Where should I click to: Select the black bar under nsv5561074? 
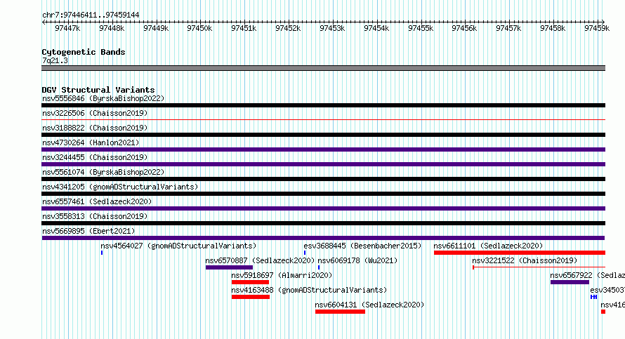click(x=323, y=179)
